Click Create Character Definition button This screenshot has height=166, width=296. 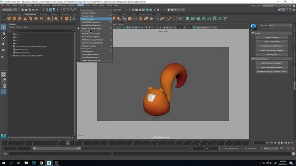click(271, 46)
